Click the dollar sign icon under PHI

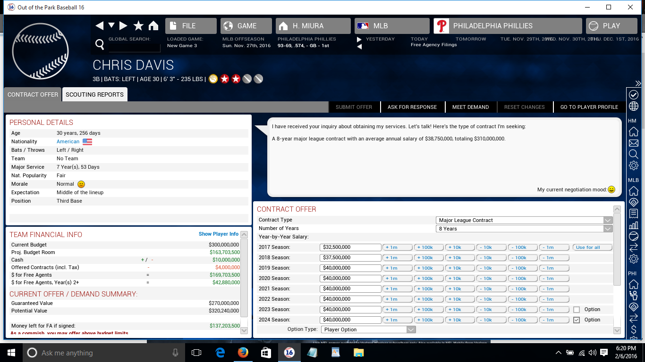pos(634,329)
